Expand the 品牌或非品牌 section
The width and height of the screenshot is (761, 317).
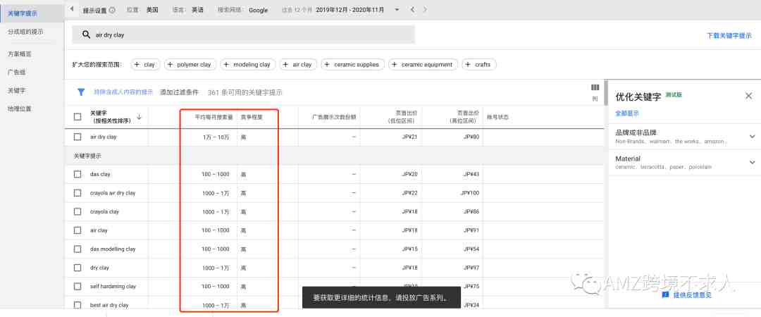pos(752,137)
